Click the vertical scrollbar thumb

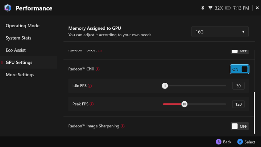(254, 113)
